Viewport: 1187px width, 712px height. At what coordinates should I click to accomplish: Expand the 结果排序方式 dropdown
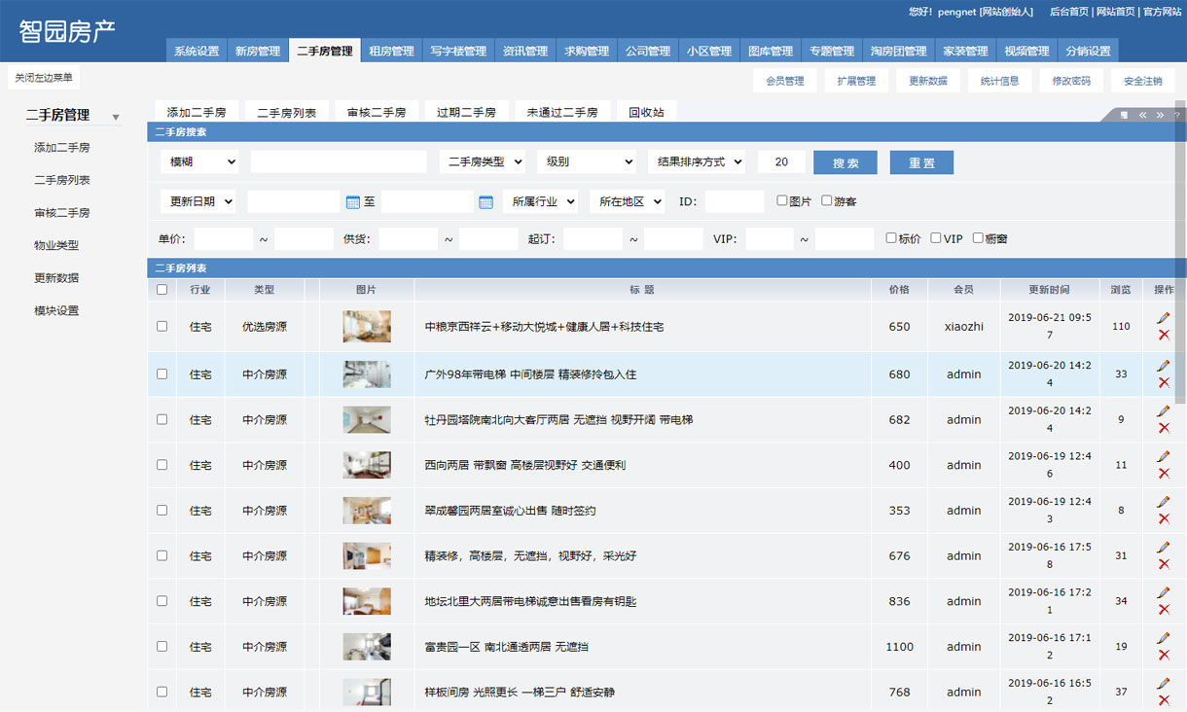pyautogui.click(x=697, y=162)
